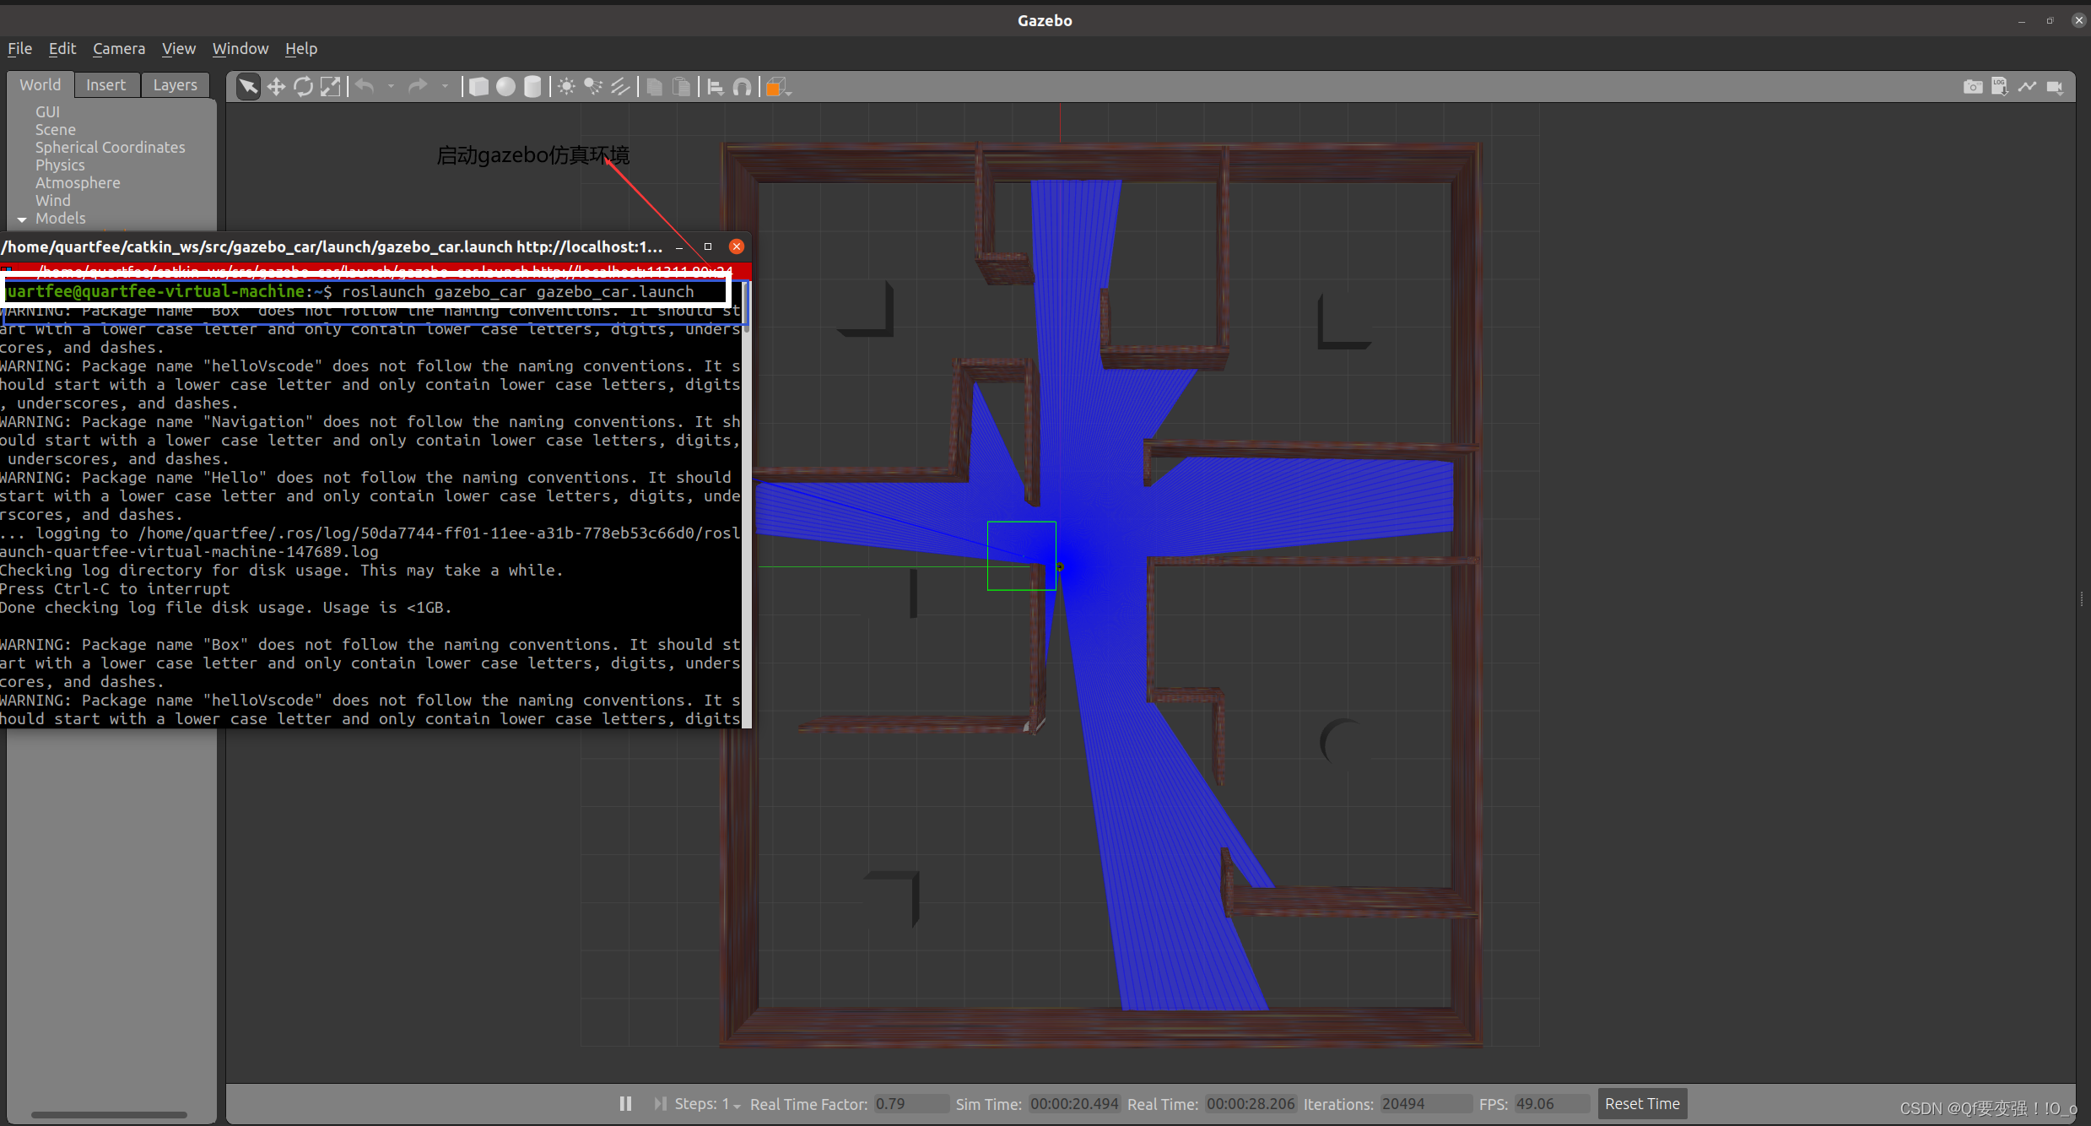Select the box primitive shape tool
Image resolution: width=2091 pixels, height=1126 pixels.
click(479, 86)
